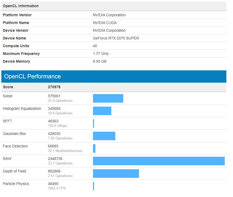Click the Particle Physics label
Image resolution: width=233 pixels, height=197 pixels.
point(16,184)
